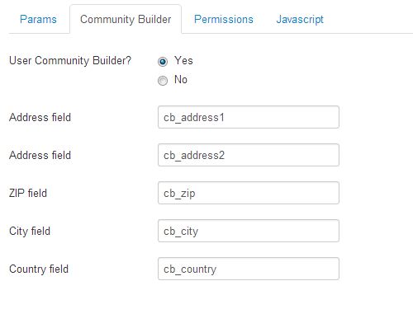
Task: Click the City field label
Action: [x=30, y=231]
